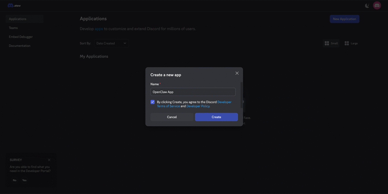Open the Developer Policy link
The width and height of the screenshot is (388, 194).
click(x=198, y=106)
